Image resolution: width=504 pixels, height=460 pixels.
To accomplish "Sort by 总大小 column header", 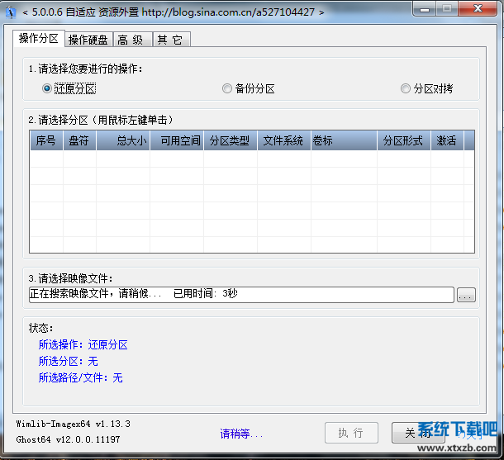I will coord(123,140).
